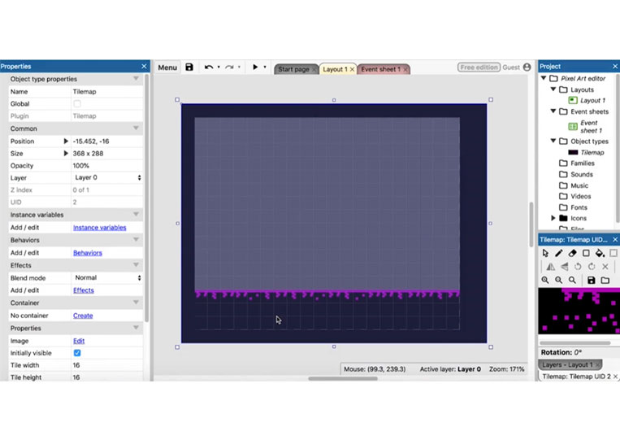Open the Behaviors link
The image size is (620, 440).
tap(88, 253)
